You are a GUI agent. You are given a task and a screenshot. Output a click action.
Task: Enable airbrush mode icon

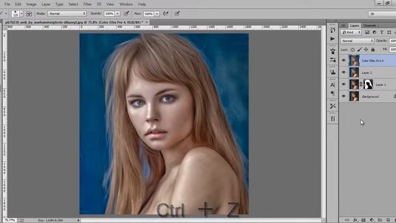point(166,14)
